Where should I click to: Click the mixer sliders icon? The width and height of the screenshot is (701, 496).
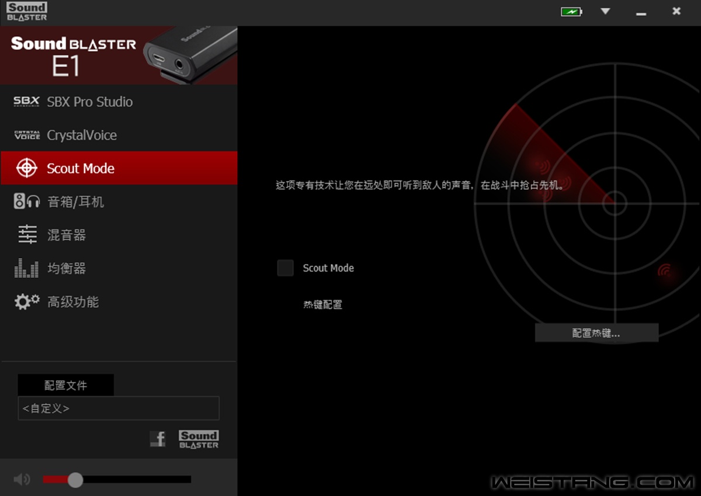pyautogui.click(x=27, y=235)
